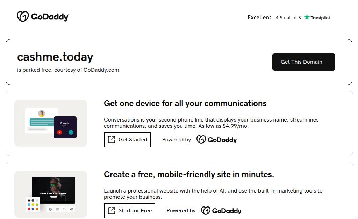The image size is (358, 219).
Task: Click the 4.5 out of 5 rating text
Action: 288,18
